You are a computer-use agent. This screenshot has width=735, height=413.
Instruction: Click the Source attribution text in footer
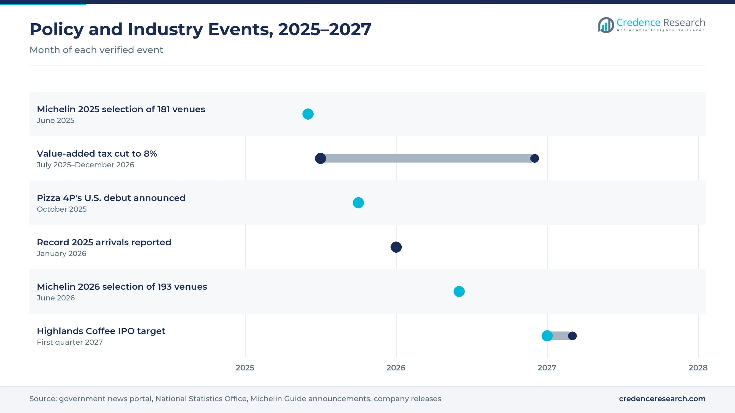click(235, 399)
